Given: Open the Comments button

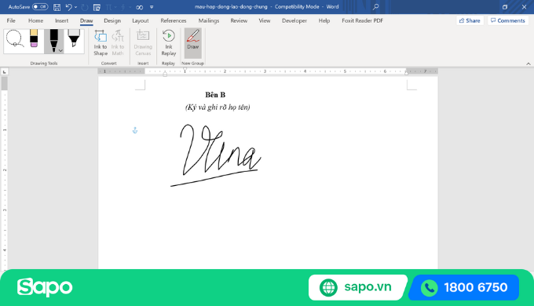Looking at the screenshot, I should point(508,20).
